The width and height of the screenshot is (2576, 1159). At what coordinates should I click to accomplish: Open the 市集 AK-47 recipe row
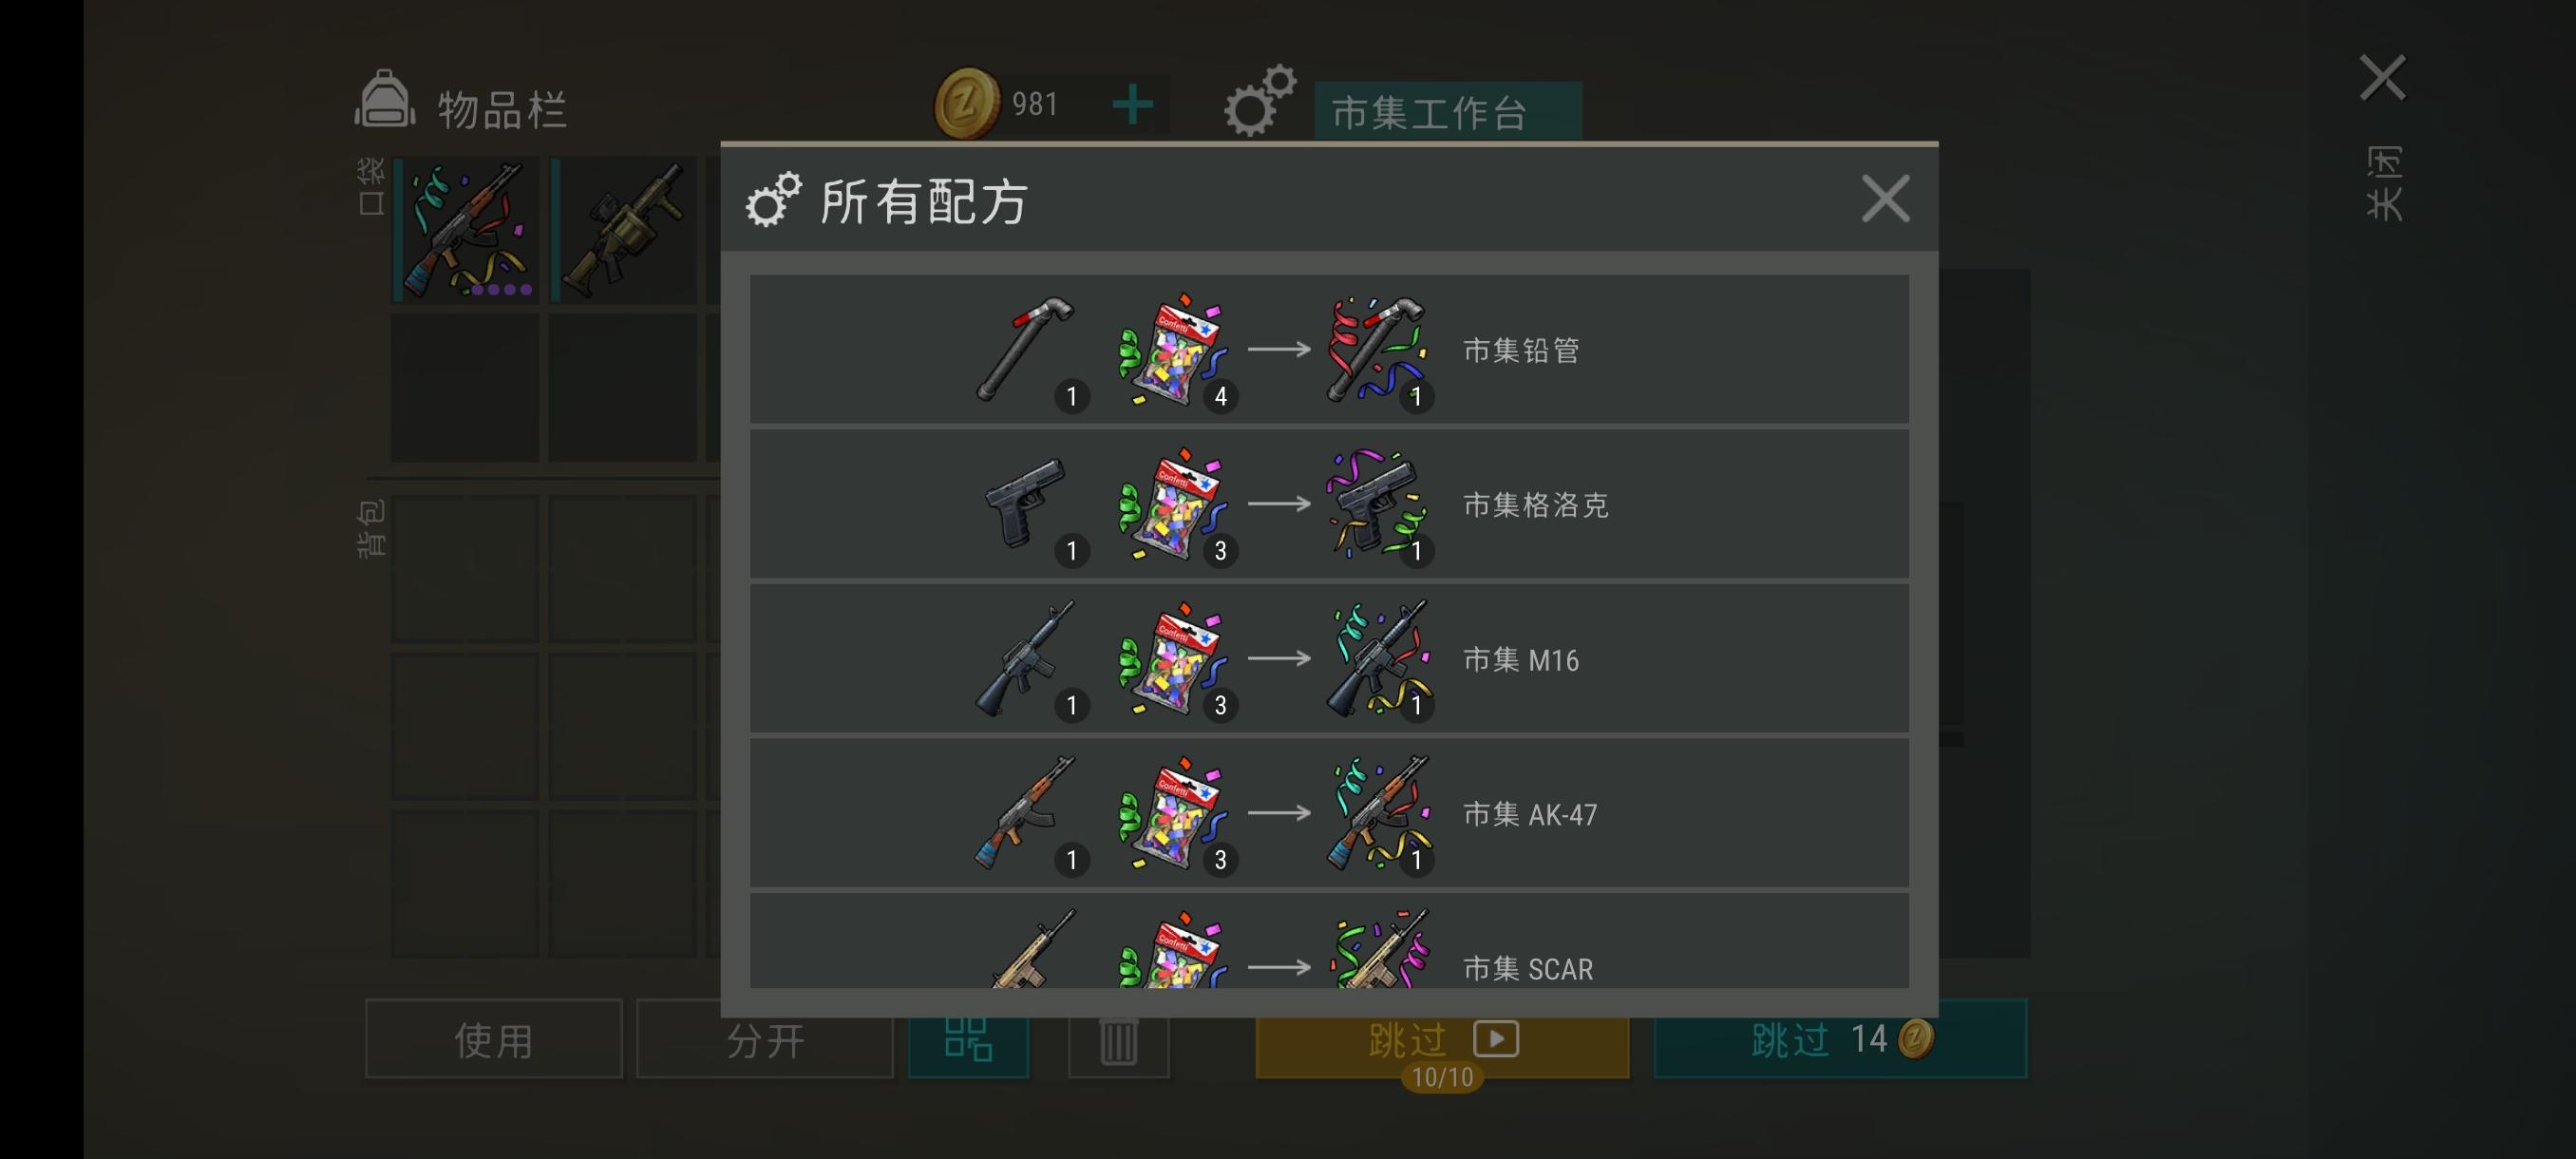(1329, 812)
